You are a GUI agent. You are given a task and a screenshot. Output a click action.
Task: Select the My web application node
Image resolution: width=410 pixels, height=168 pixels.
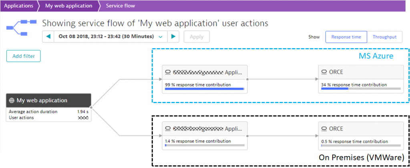click(48, 107)
